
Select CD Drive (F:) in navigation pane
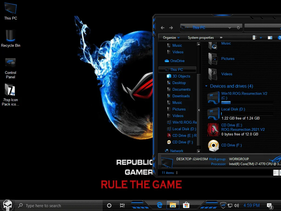pyautogui.click(x=180, y=142)
